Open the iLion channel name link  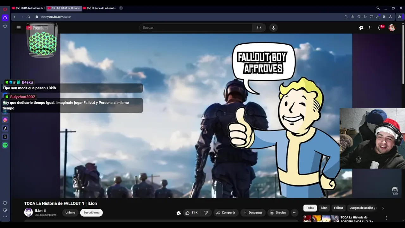click(39, 211)
